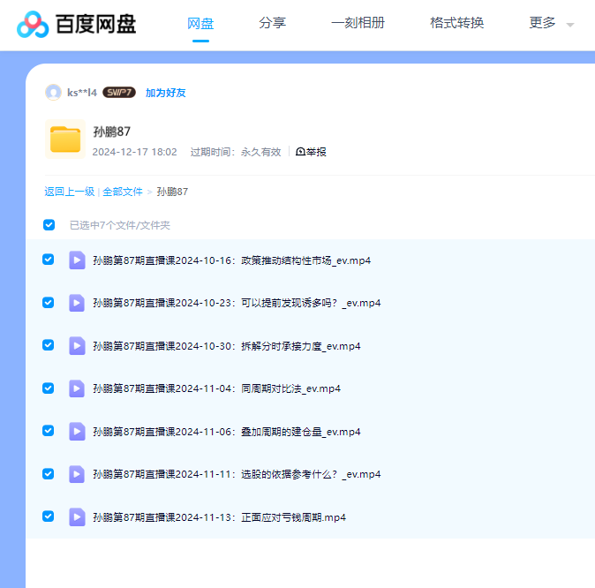
Task: Click the 举报 report link text
Action: click(x=316, y=152)
